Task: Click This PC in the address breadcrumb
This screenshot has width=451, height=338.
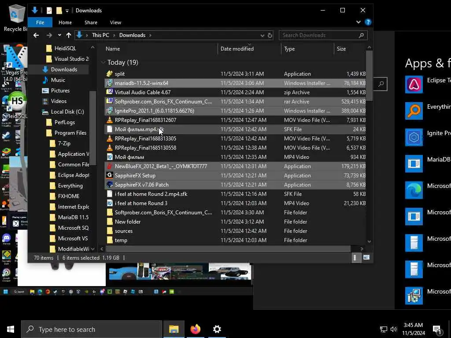Action: 100,35
